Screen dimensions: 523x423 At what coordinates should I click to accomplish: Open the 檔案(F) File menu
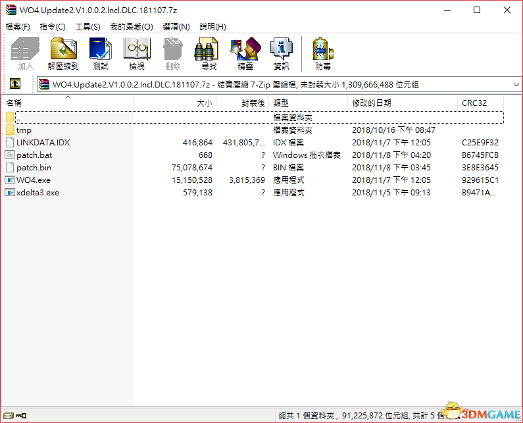point(18,27)
